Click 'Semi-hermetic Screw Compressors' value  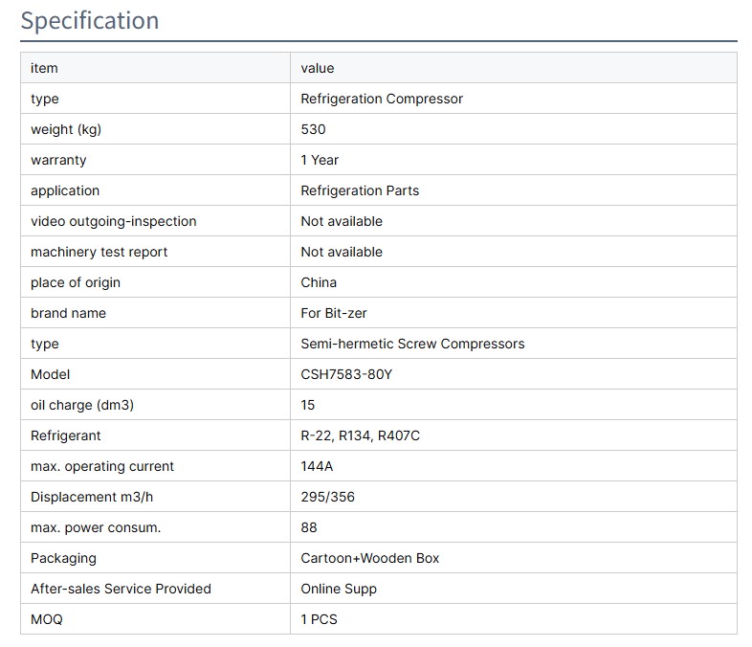412,344
